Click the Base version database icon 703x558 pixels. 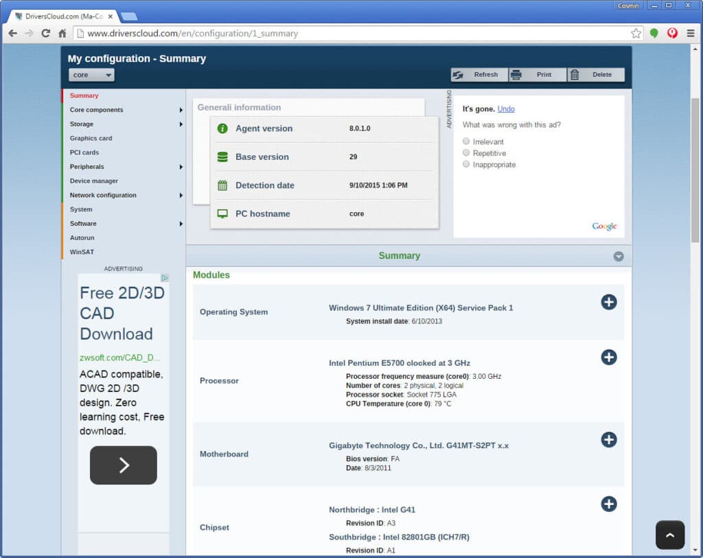tap(222, 157)
